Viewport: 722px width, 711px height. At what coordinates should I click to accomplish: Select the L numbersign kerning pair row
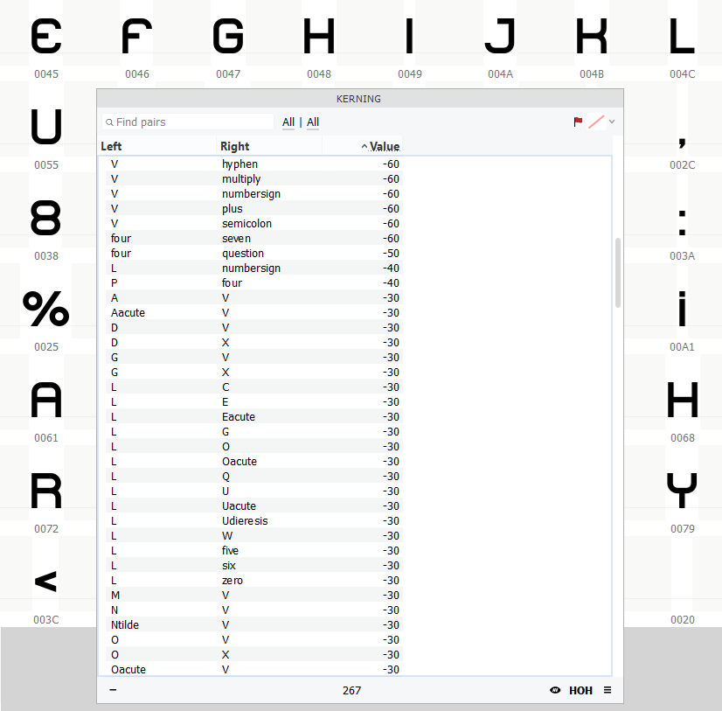tap(254, 268)
